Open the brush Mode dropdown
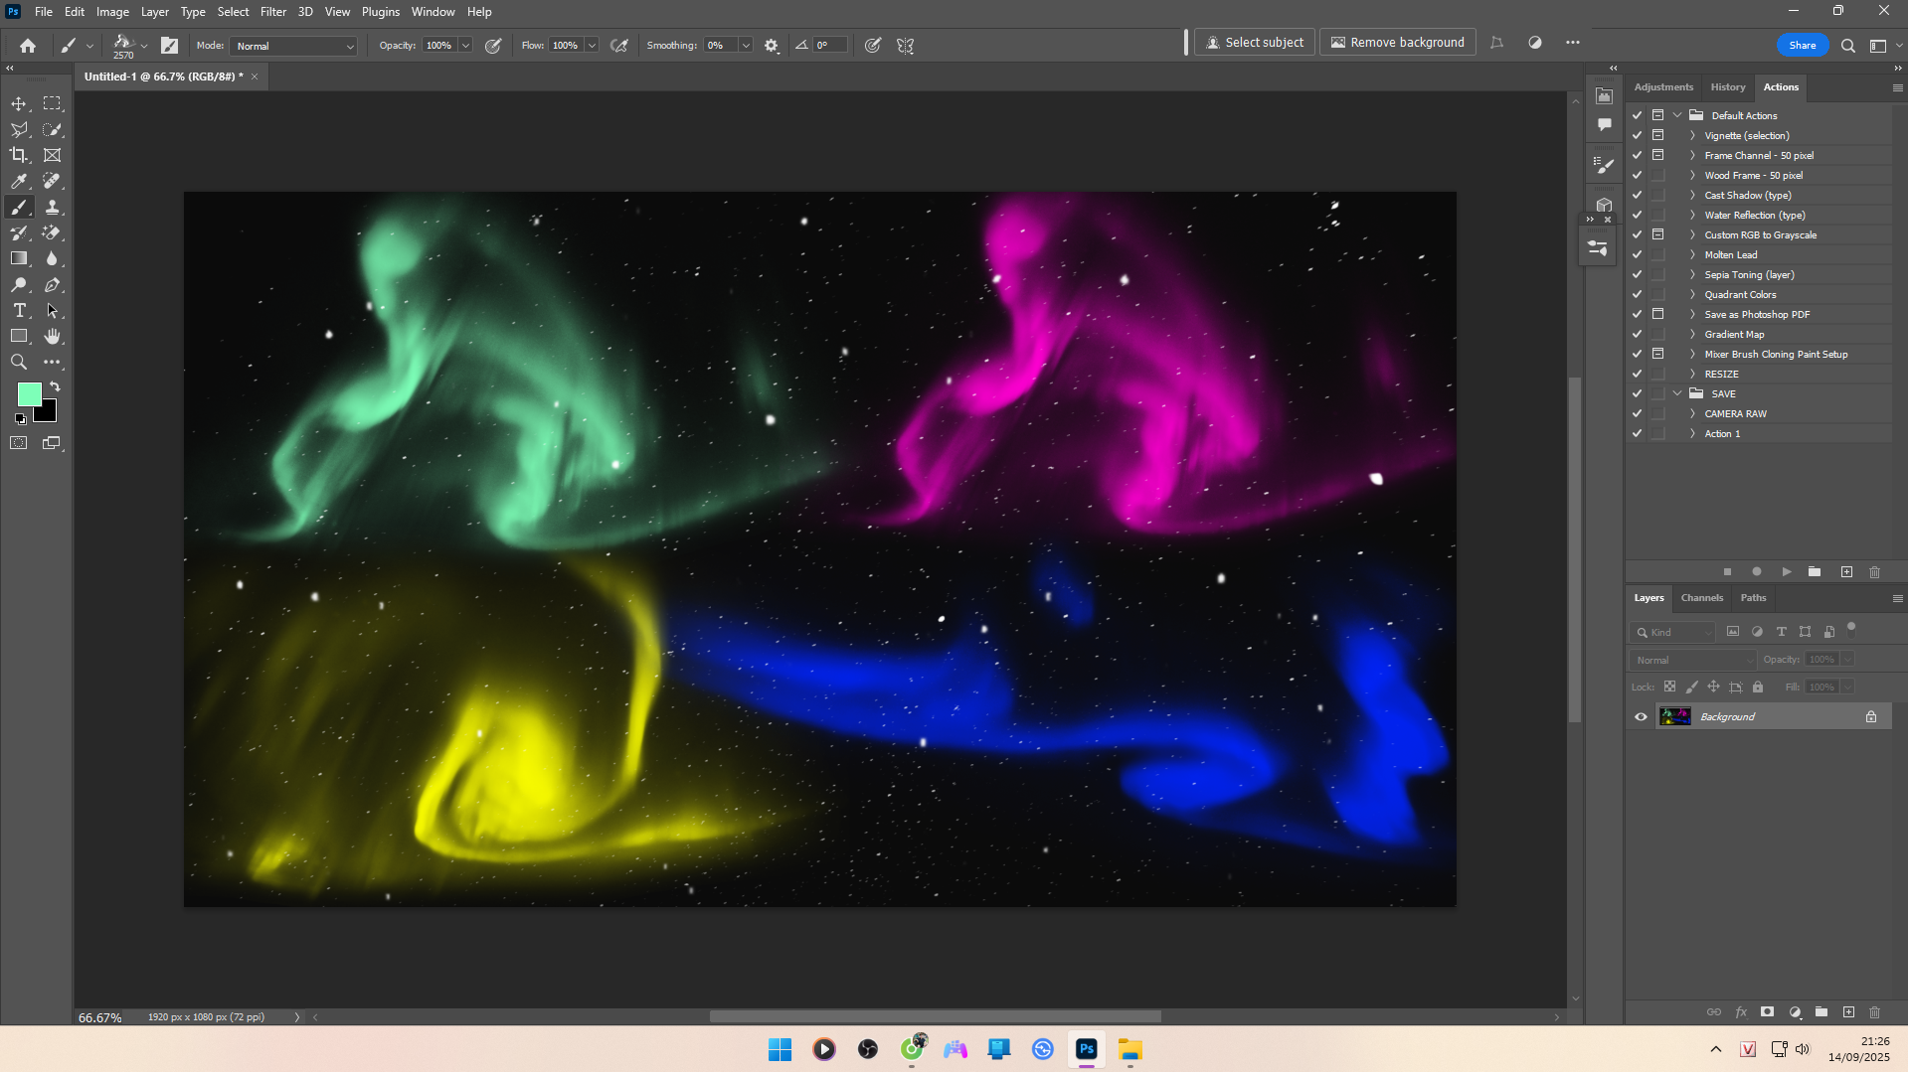 coord(294,46)
